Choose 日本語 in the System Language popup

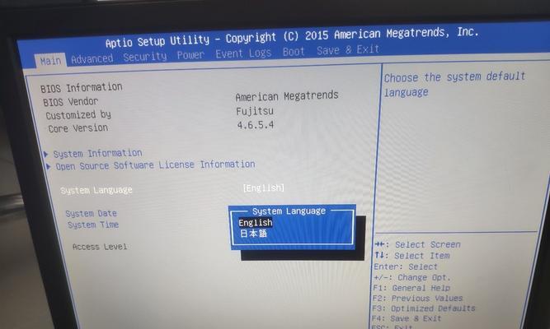pos(254,234)
